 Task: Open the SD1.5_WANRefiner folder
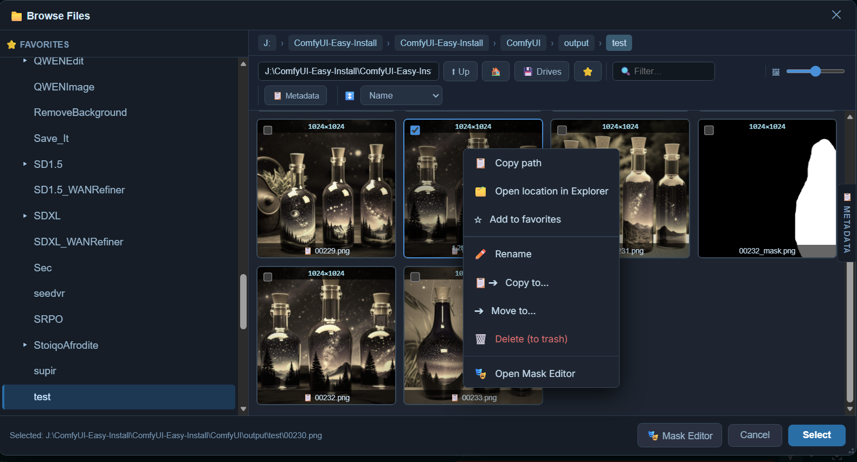(79, 190)
